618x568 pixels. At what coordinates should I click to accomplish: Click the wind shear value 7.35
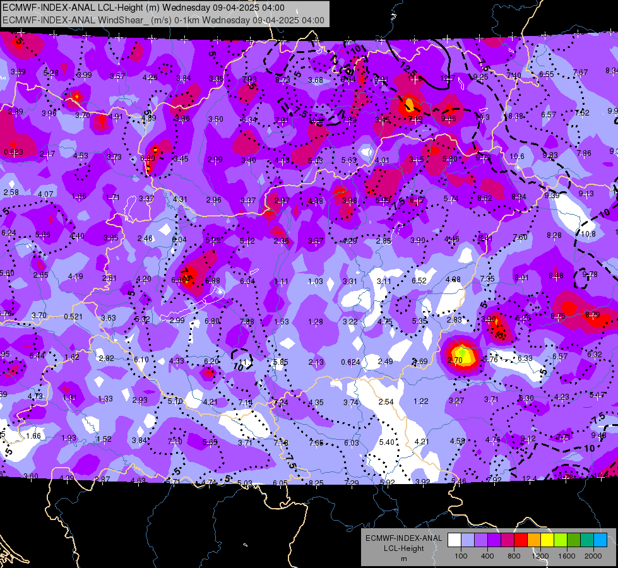pyautogui.click(x=487, y=278)
